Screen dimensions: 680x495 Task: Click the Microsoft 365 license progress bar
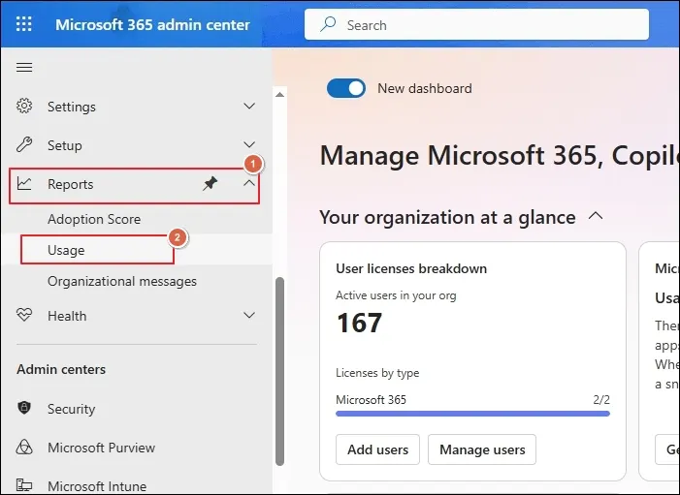click(472, 414)
